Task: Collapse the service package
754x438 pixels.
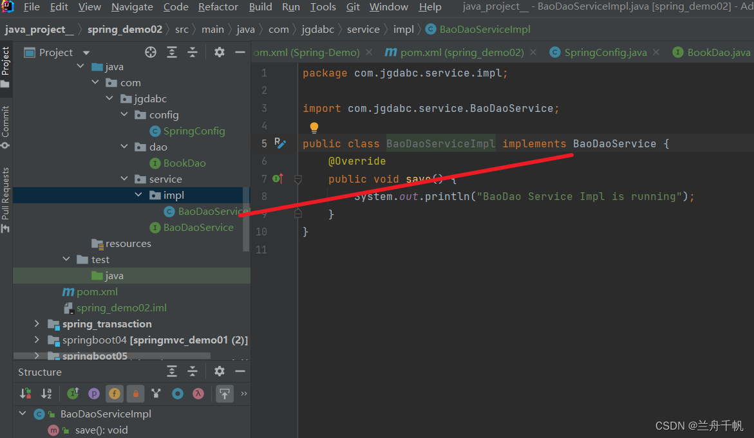Action: 124,179
